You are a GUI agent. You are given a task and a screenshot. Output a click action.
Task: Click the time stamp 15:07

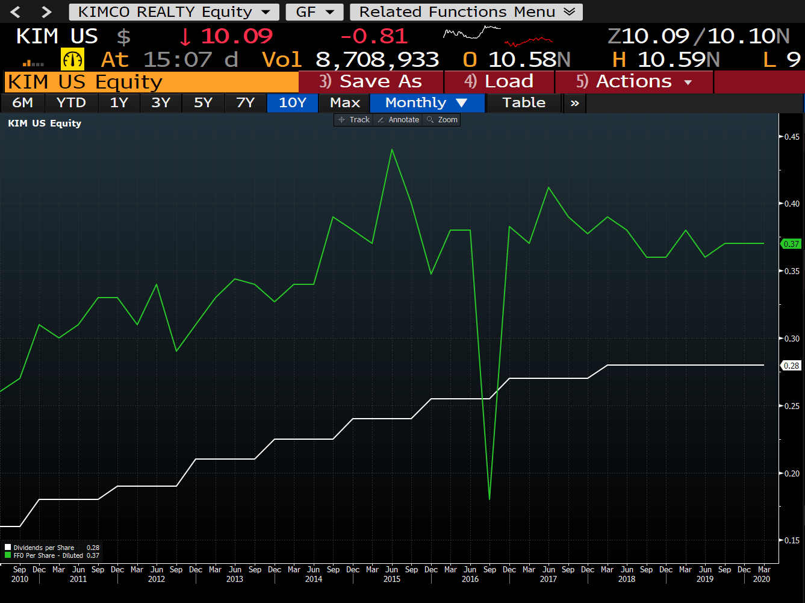178,60
